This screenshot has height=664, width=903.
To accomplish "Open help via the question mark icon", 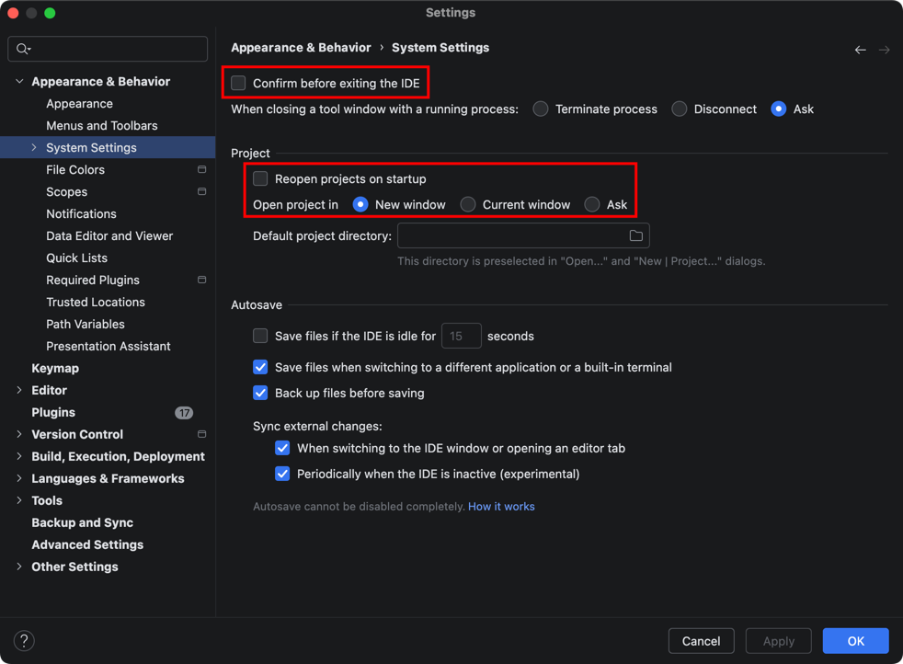I will (x=25, y=641).
